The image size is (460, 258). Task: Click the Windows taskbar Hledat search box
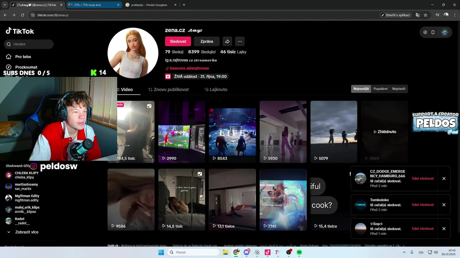click(193, 252)
